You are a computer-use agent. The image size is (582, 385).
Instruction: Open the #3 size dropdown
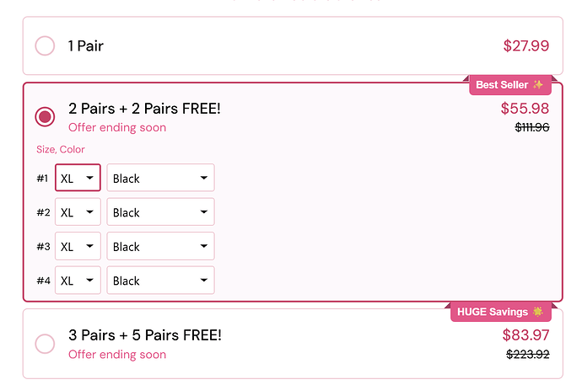coord(78,246)
